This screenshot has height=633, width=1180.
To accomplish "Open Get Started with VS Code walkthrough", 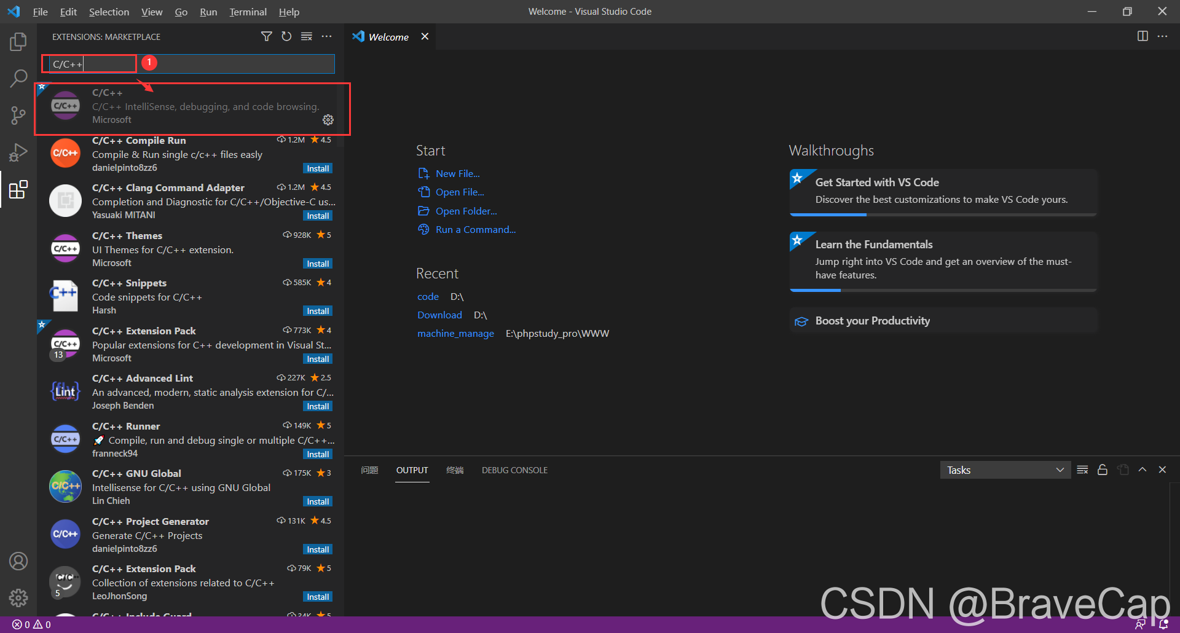I will tap(943, 192).
